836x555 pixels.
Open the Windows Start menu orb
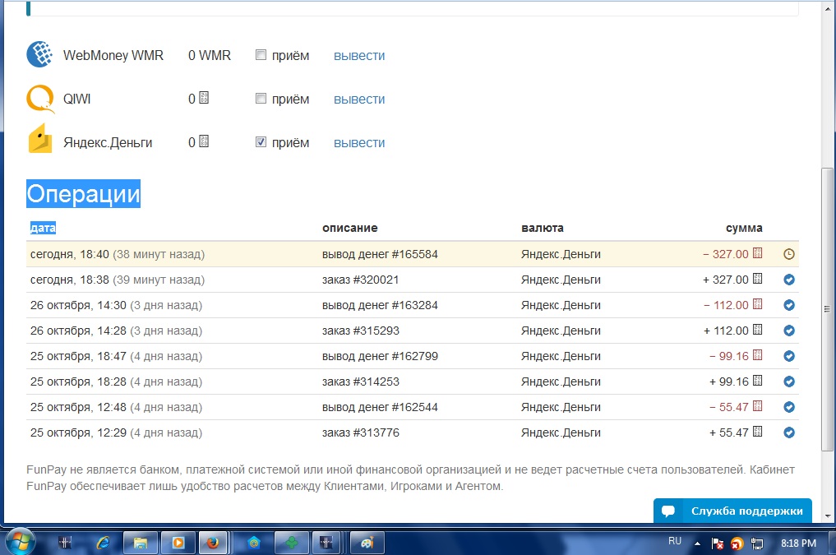coord(20,542)
